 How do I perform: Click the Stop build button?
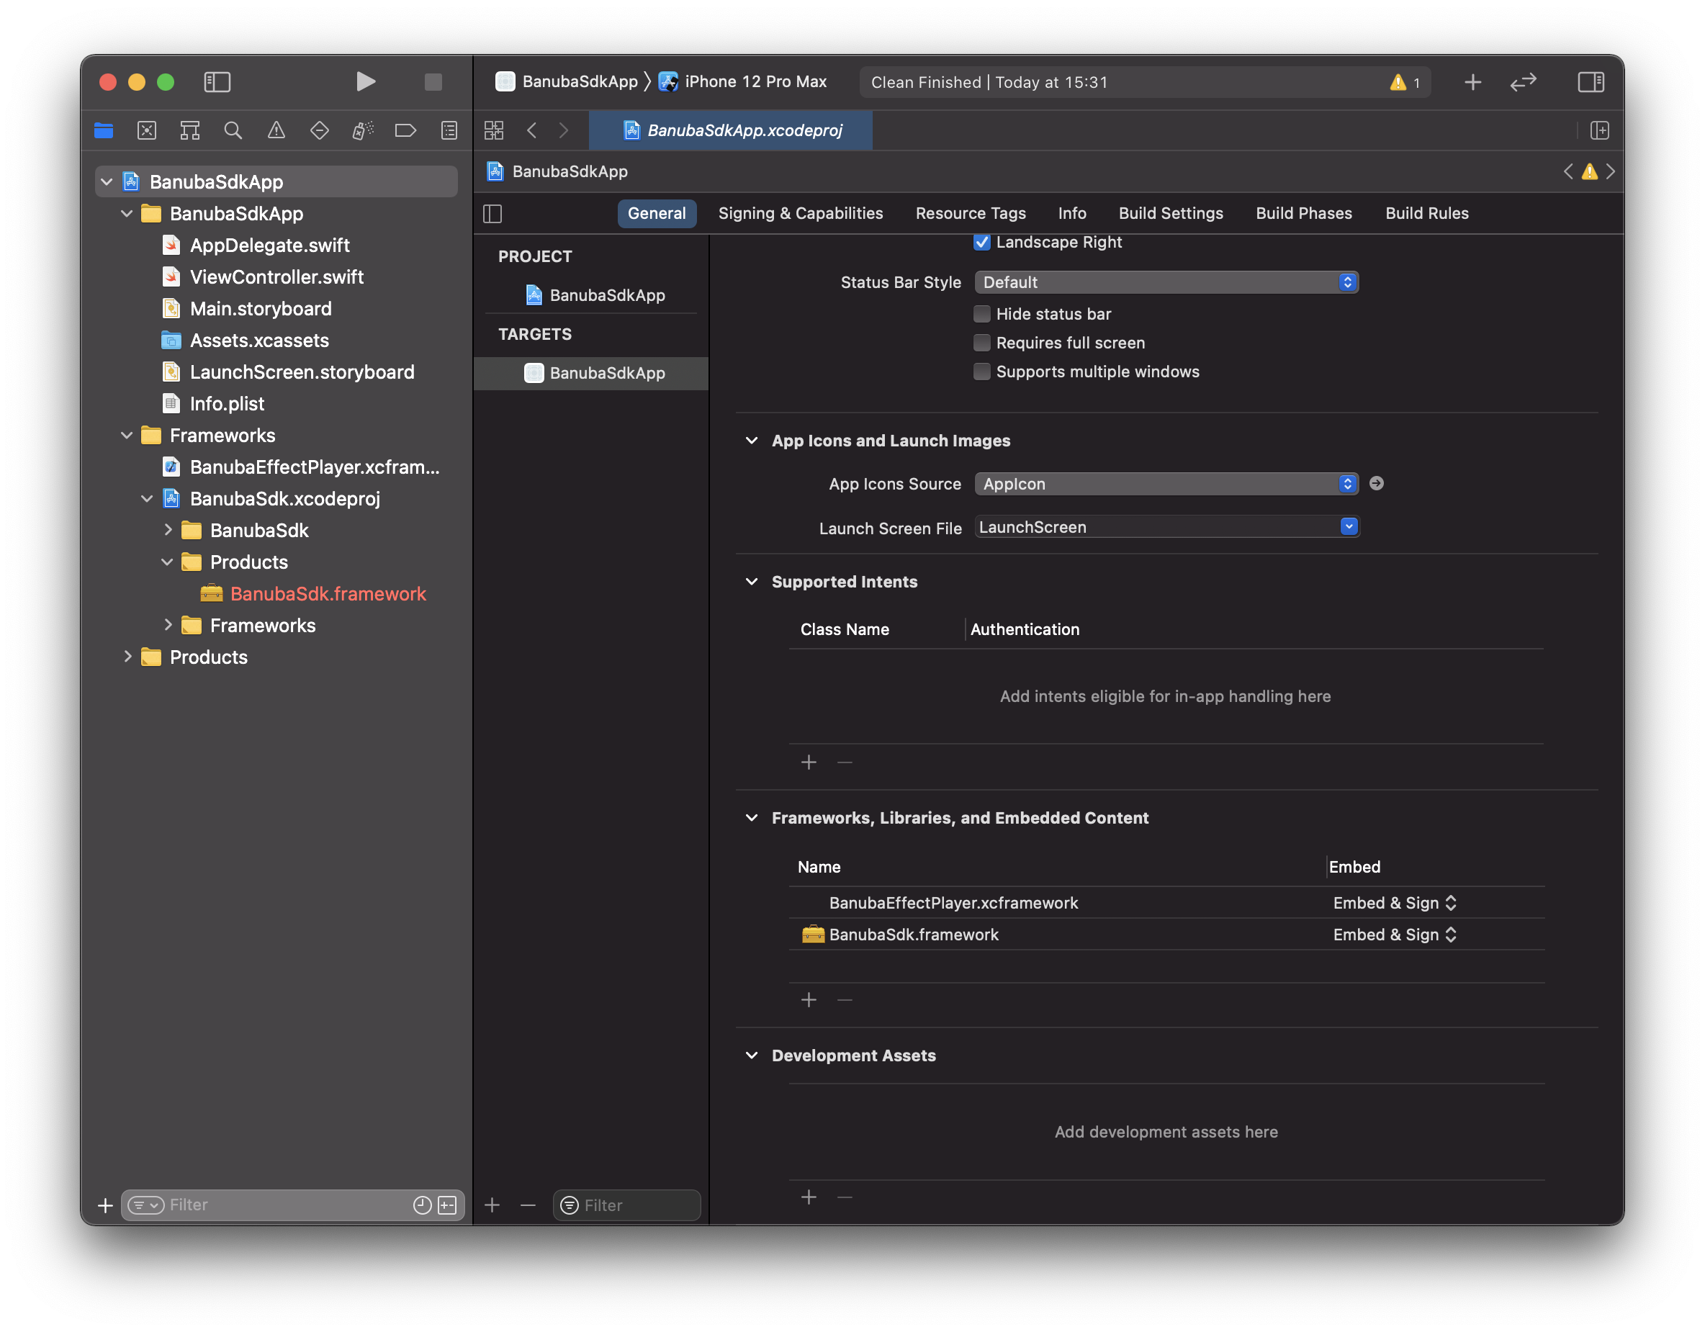[433, 82]
